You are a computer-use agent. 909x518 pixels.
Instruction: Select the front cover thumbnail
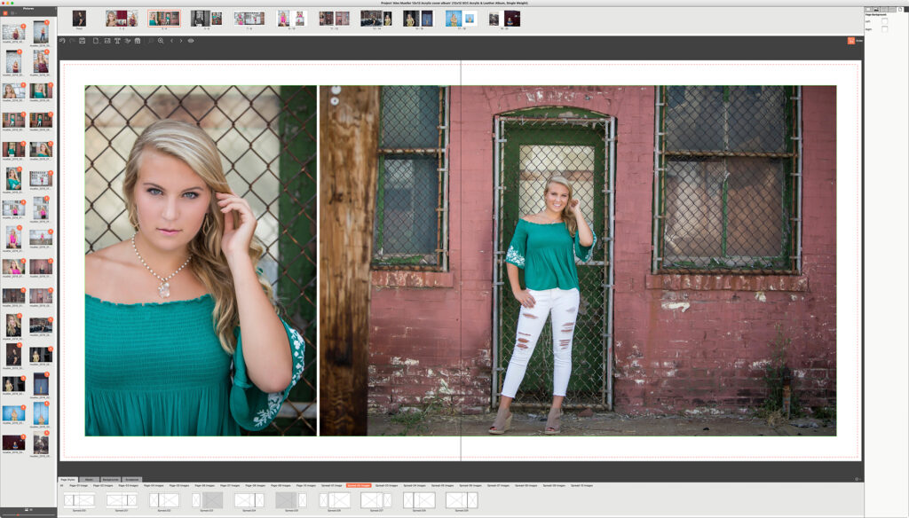pyautogui.click(x=79, y=19)
